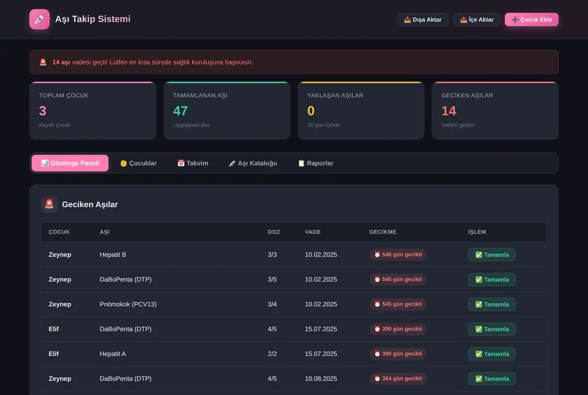Click the syringe logo icon in the header
The height and width of the screenshot is (395, 588).
coord(39,20)
